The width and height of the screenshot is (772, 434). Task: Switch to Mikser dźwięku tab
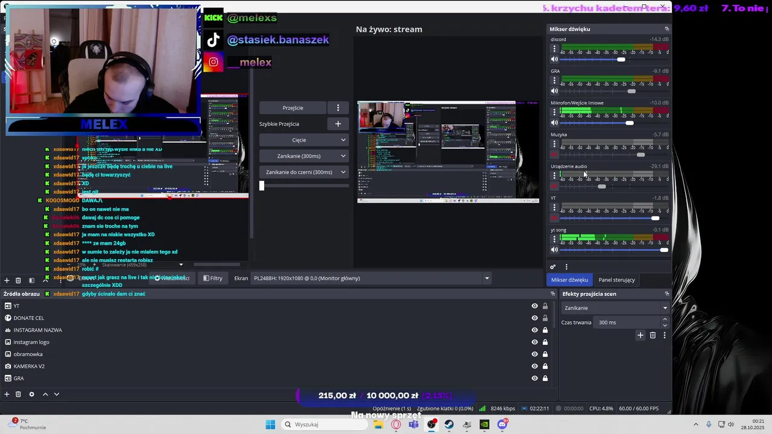(x=569, y=280)
